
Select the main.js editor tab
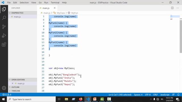click(46, 8)
